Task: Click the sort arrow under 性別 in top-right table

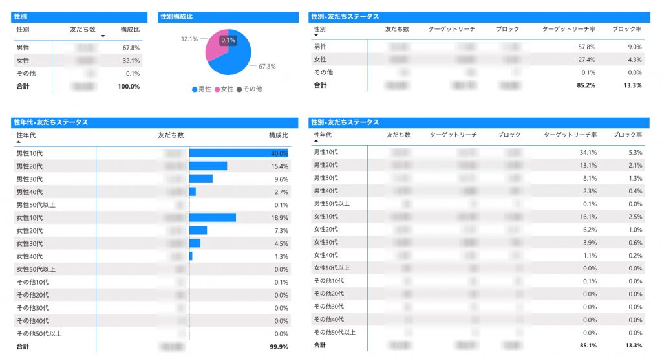Action: coord(315,36)
